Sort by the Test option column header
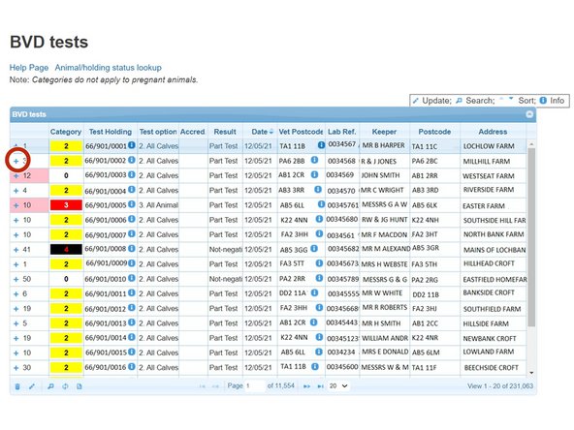This screenshot has width=574, height=430. pyautogui.click(x=158, y=132)
